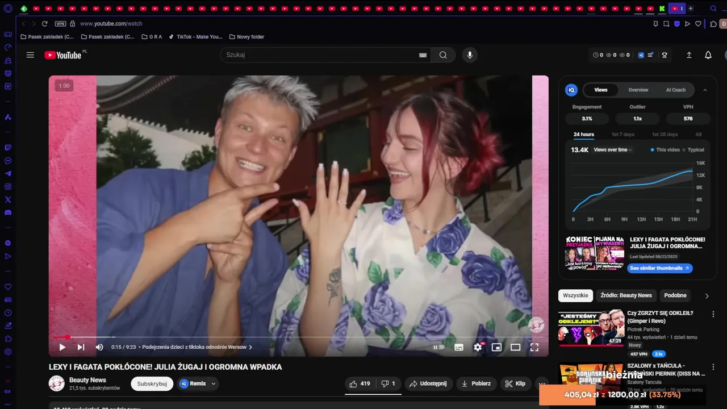Open Instagram in the Opera sidebar
The width and height of the screenshot is (727, 409).
[8, 187]
